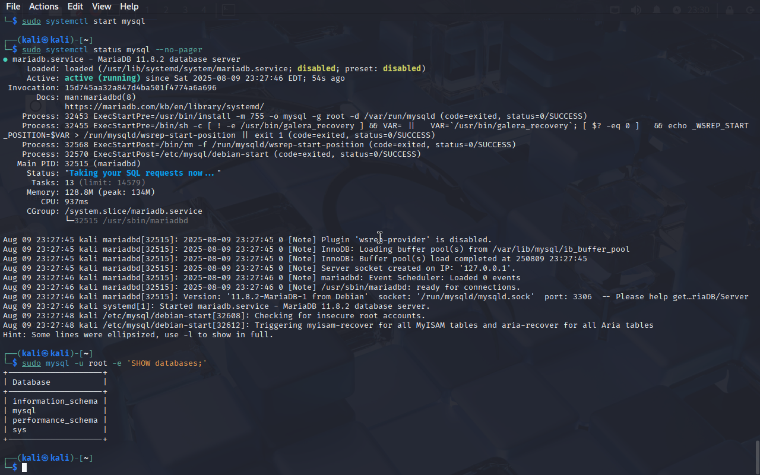The image size is (760, 475).
Task: Open the View menu
Action: pos(102,7)
